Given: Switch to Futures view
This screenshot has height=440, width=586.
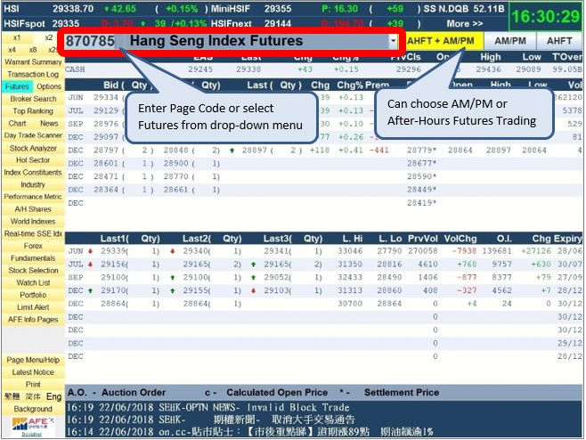Looking at the screenshot, I should pyautogui.click(x=17, y=86).
